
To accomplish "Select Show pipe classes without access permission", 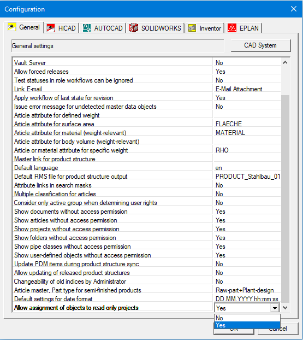I will coord(112,247).
